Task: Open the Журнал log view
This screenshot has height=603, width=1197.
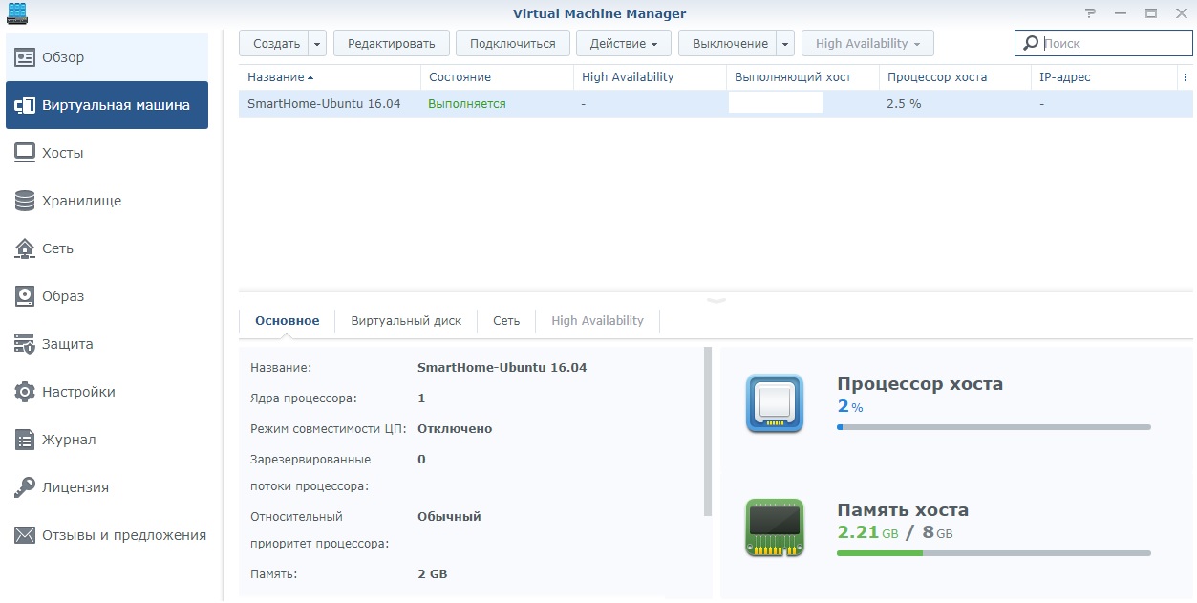Action: point(69,440)
